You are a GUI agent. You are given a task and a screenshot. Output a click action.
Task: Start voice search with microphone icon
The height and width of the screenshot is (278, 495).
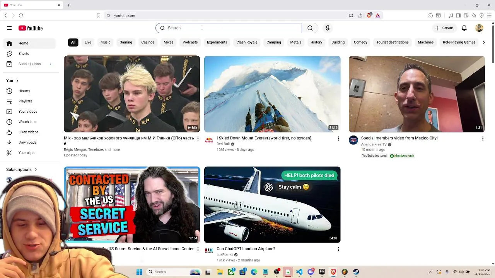coord(328,28)
